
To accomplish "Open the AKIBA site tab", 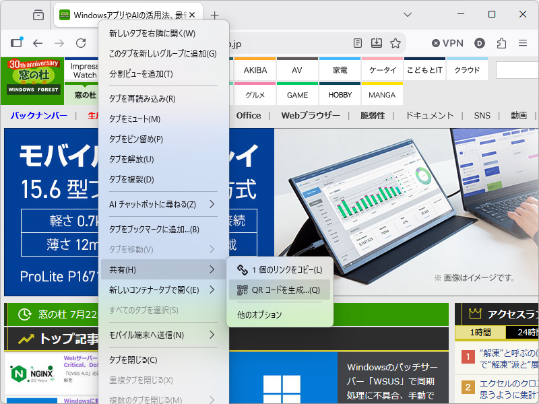I will (255, 70).
